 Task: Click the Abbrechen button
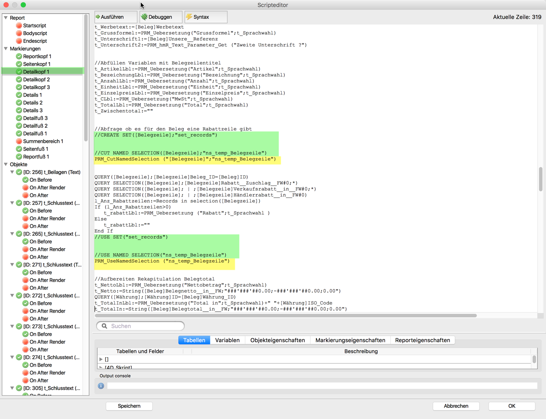456,406
